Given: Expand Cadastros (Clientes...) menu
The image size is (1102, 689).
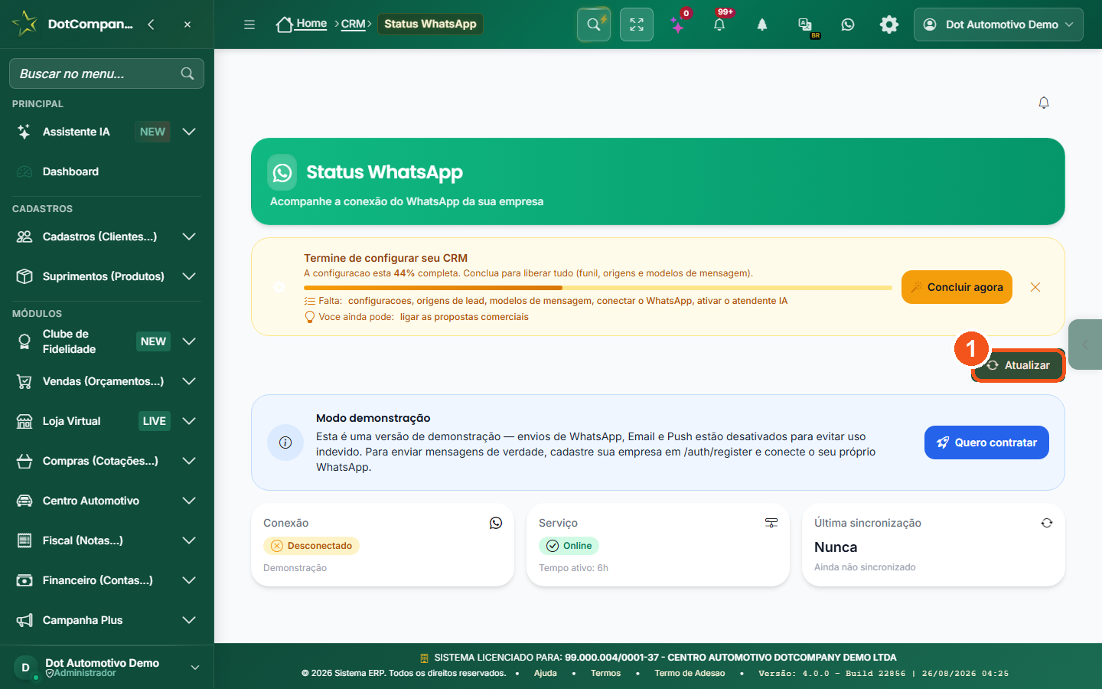Looking at the screenshot, I should click(189, 237).
